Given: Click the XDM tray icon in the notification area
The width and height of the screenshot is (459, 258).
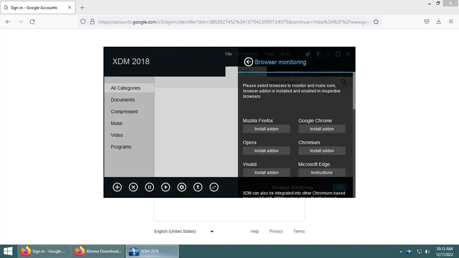Looking at the screenshot, I should [x=409, y=251].
